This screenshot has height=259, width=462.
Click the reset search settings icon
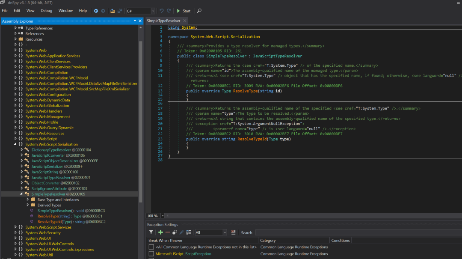(x=234, y=232)
